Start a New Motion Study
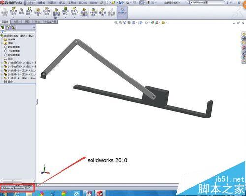This screenshot has width=246, height=196. click(84, 12)
